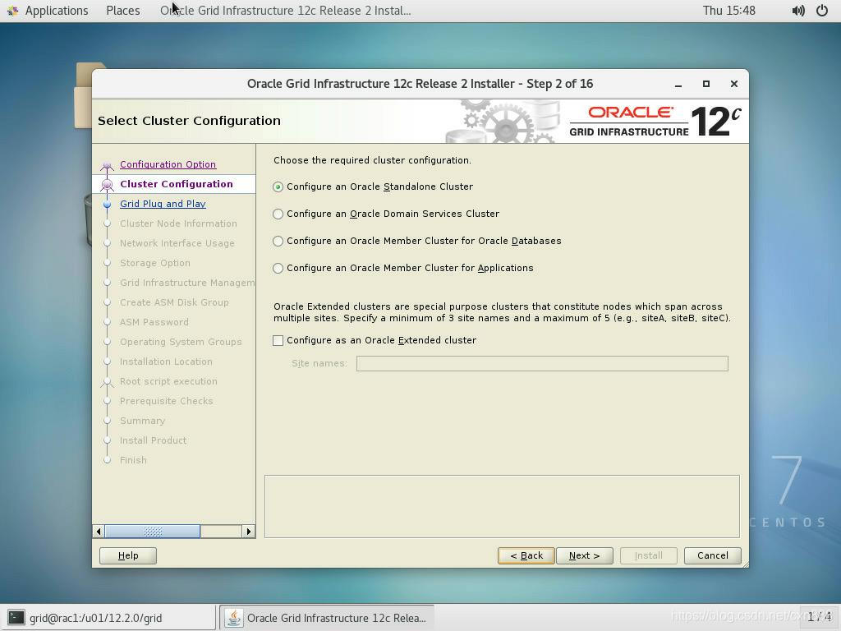Viewport: 841px width, 631px height.
Task: Click the Java coffee cup icon on taskbar button
Action: pos(232,618)
